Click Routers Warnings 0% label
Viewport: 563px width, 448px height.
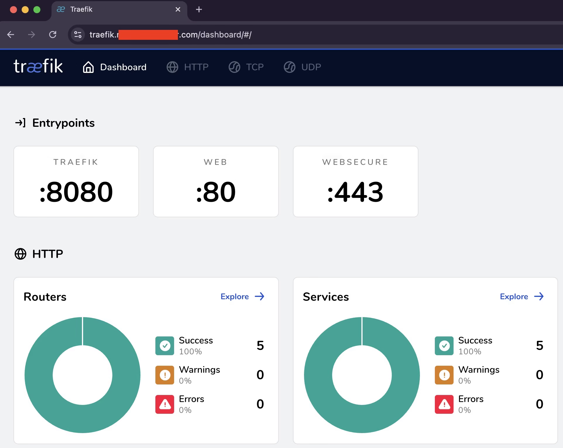pyautogui.click(x=185, y=381)
